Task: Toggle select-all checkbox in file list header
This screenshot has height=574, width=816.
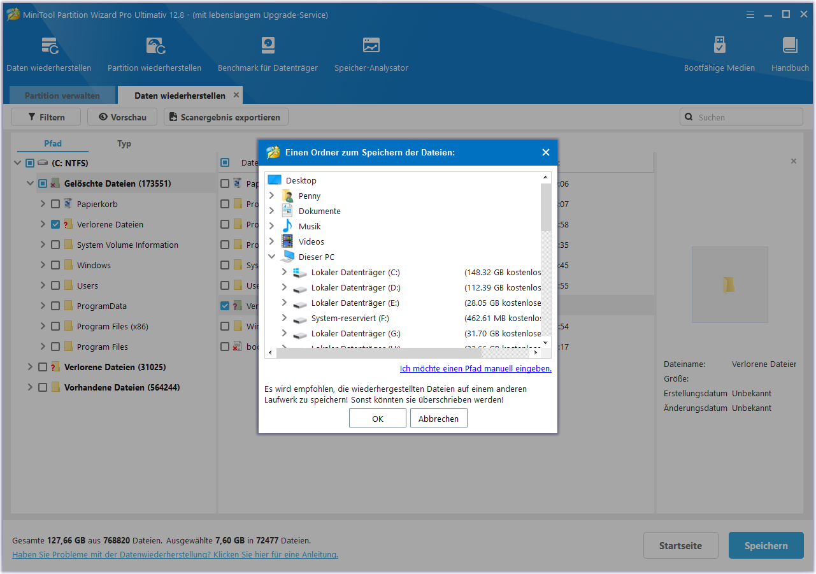Action: (x=224, y=162)
